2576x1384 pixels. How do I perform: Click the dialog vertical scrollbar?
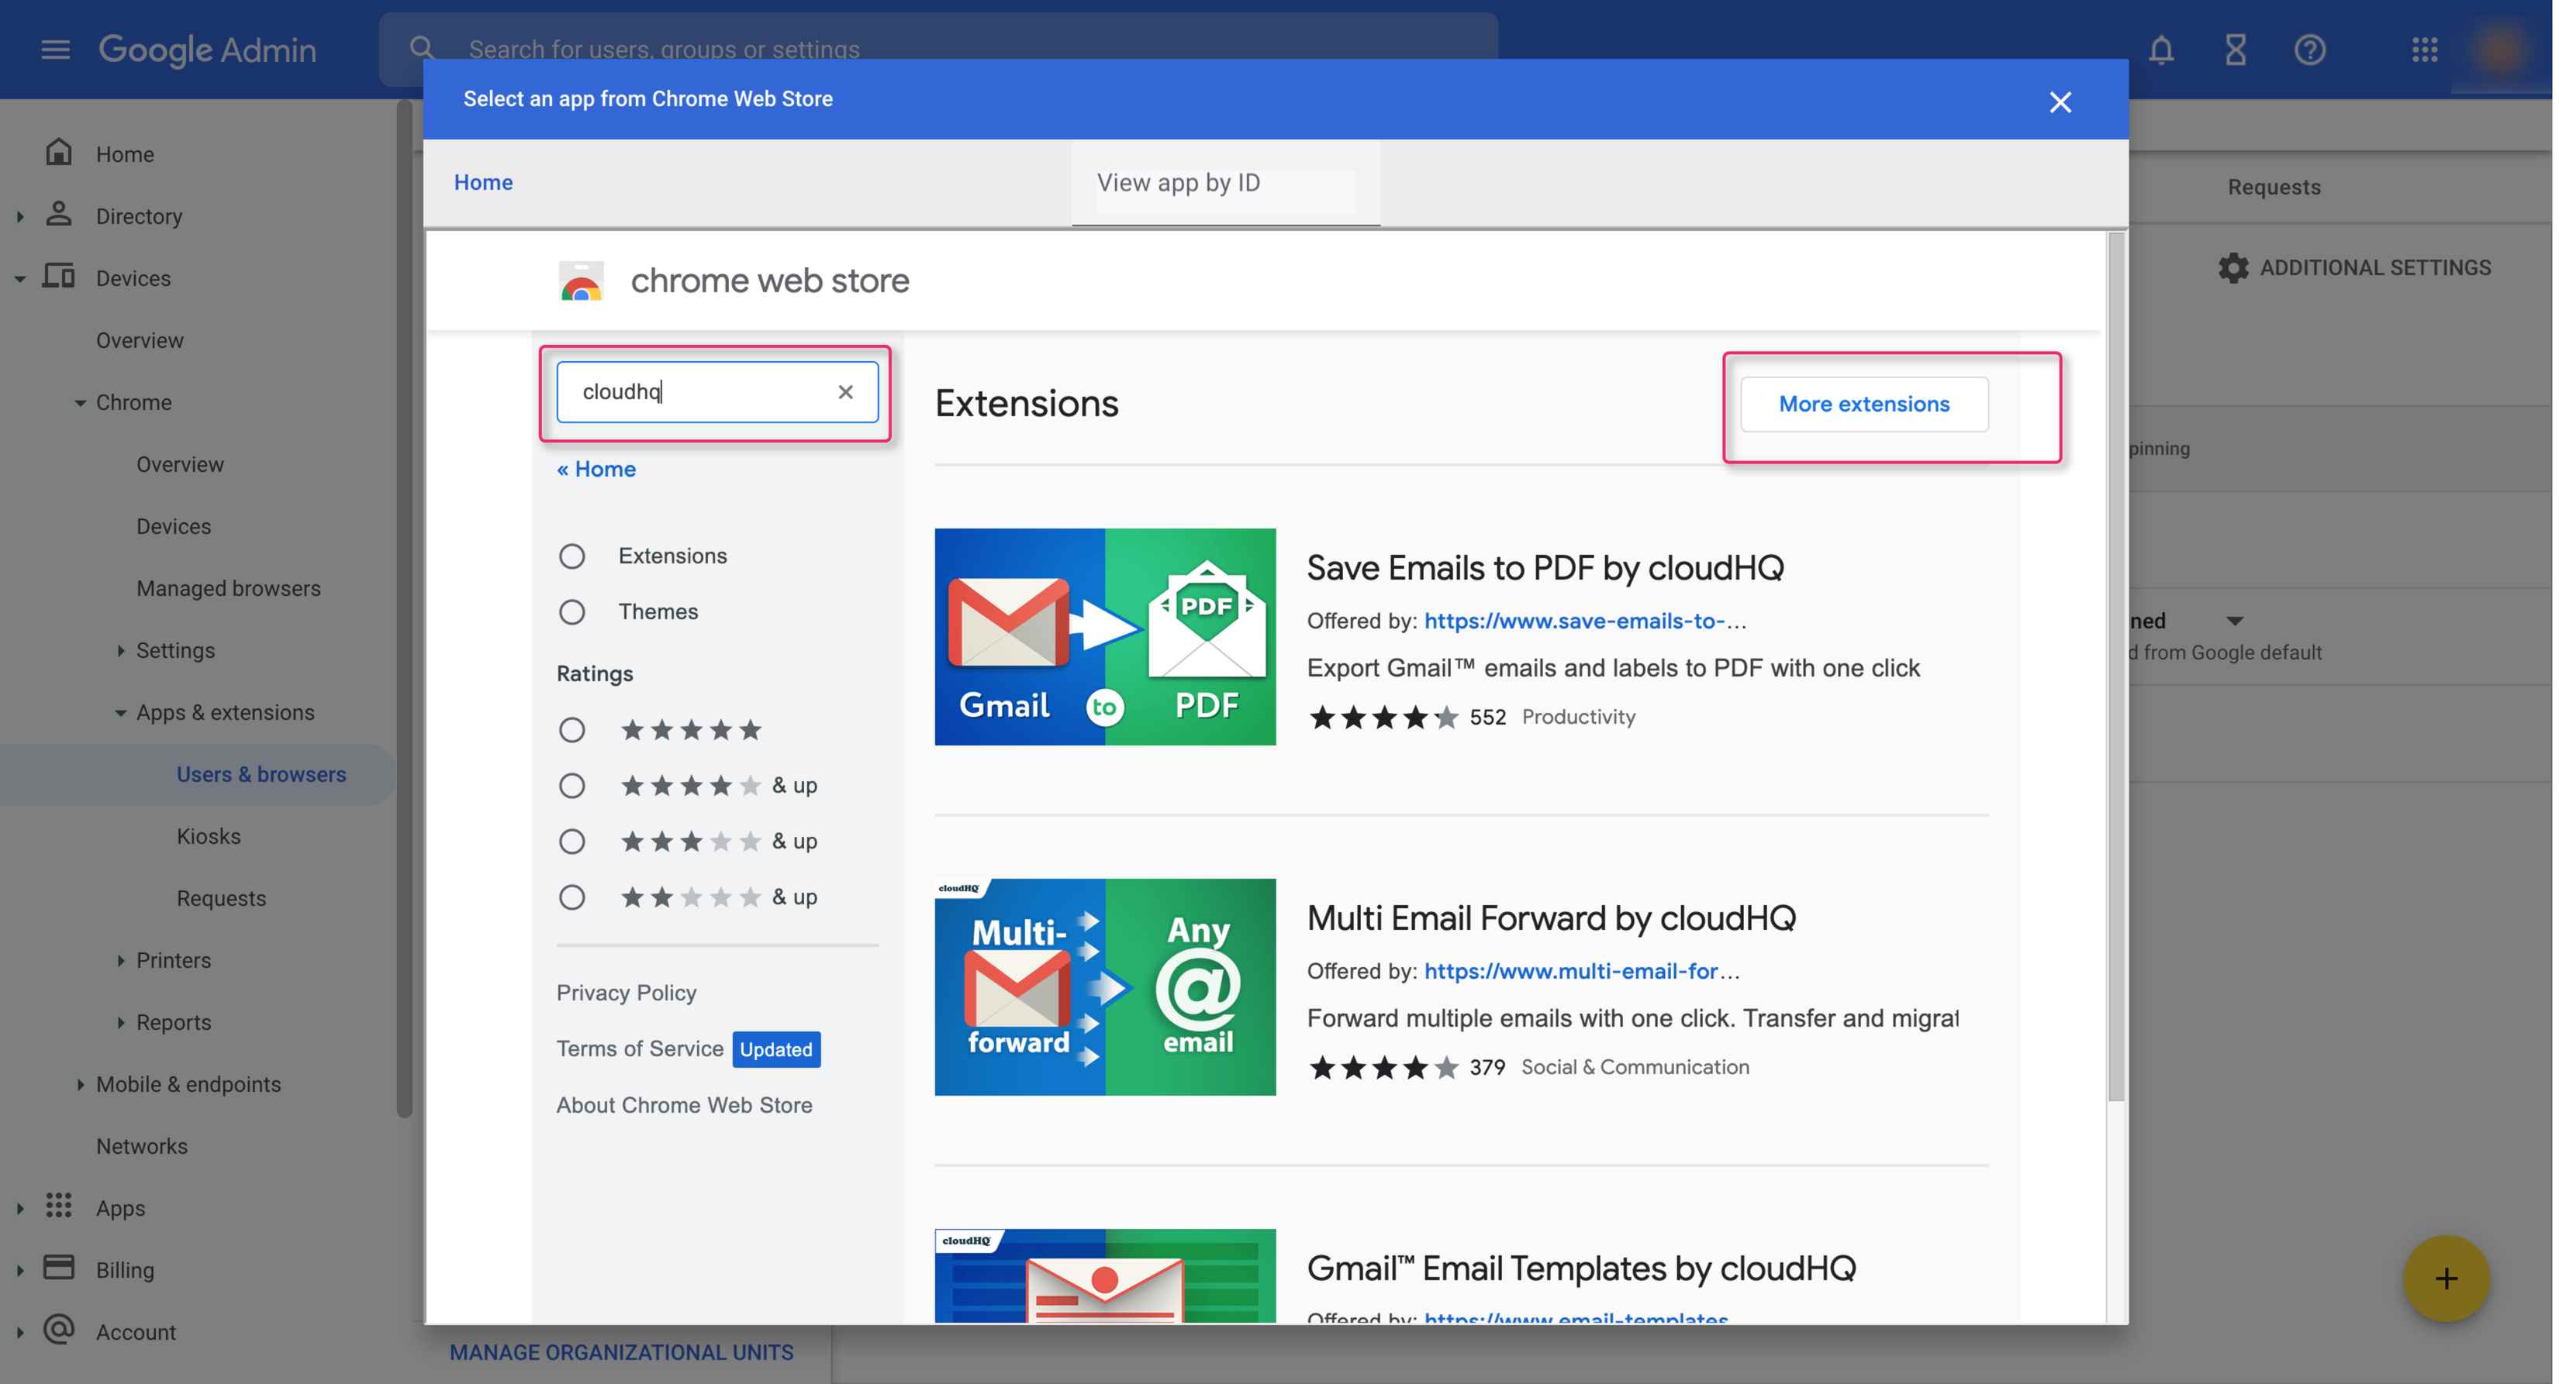2115,667
